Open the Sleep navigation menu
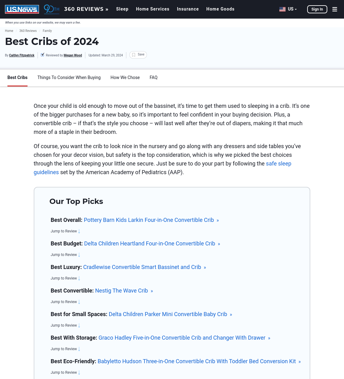Screen dimensions: 344x379 click(x=122, y=9)
